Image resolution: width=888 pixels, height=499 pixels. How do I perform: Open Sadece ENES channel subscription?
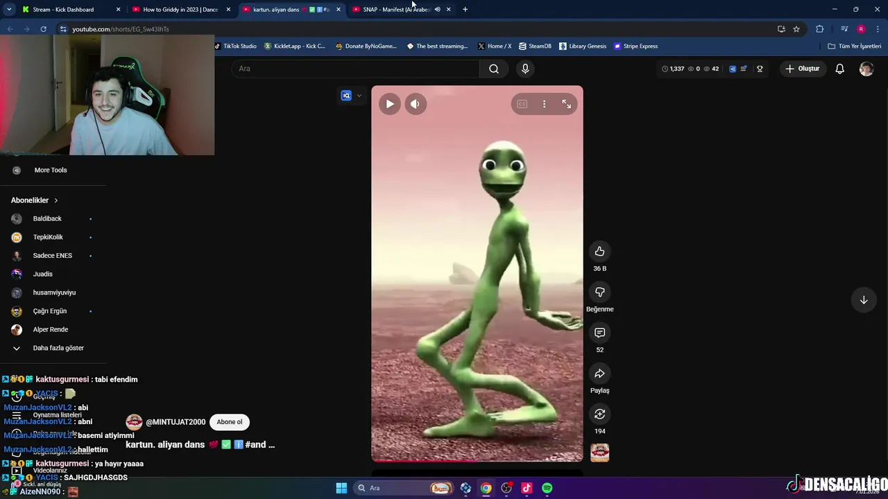tap(53, 256)
